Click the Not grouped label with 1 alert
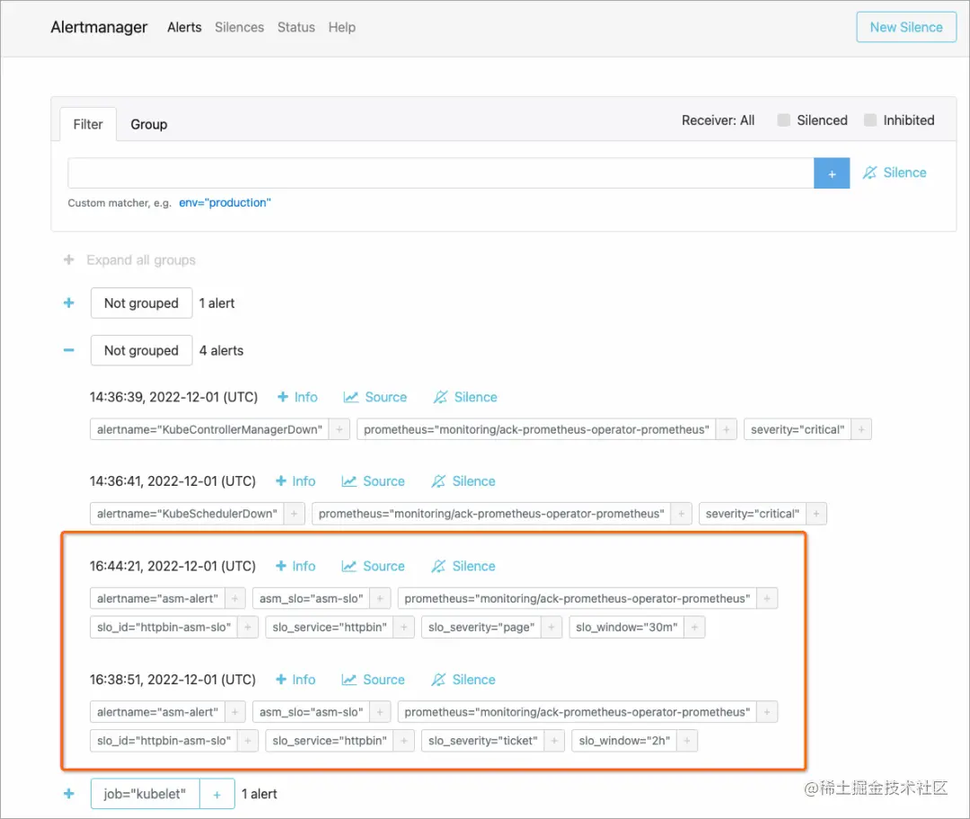970x819 pixels. pos(142,304)
